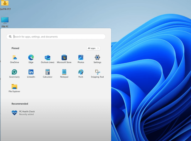Launch Grammarly from pinned apps
The image size is (191, 141).
[x=14, y=74]
